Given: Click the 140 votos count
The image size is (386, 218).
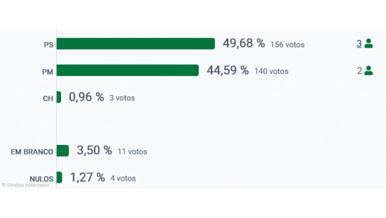Looking at the screenshot, I should tap(271, 71).
